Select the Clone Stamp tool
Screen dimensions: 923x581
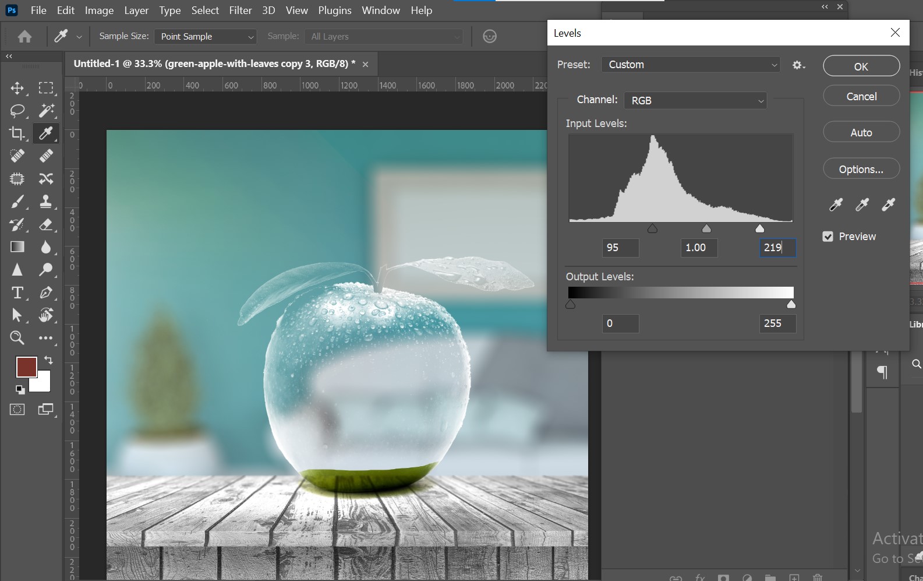coord(46,202)
